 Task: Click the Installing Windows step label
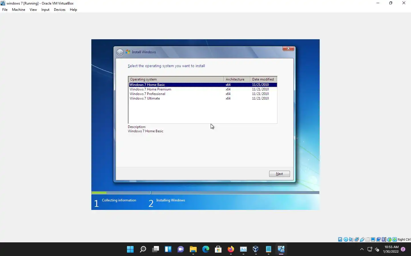(x=171, y=200)
